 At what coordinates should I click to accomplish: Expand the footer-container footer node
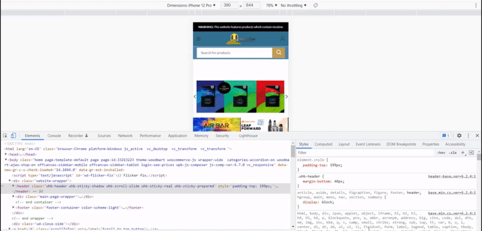[x=13, y=207]
